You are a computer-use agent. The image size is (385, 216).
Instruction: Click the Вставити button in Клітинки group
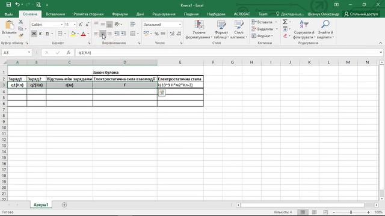262,22
